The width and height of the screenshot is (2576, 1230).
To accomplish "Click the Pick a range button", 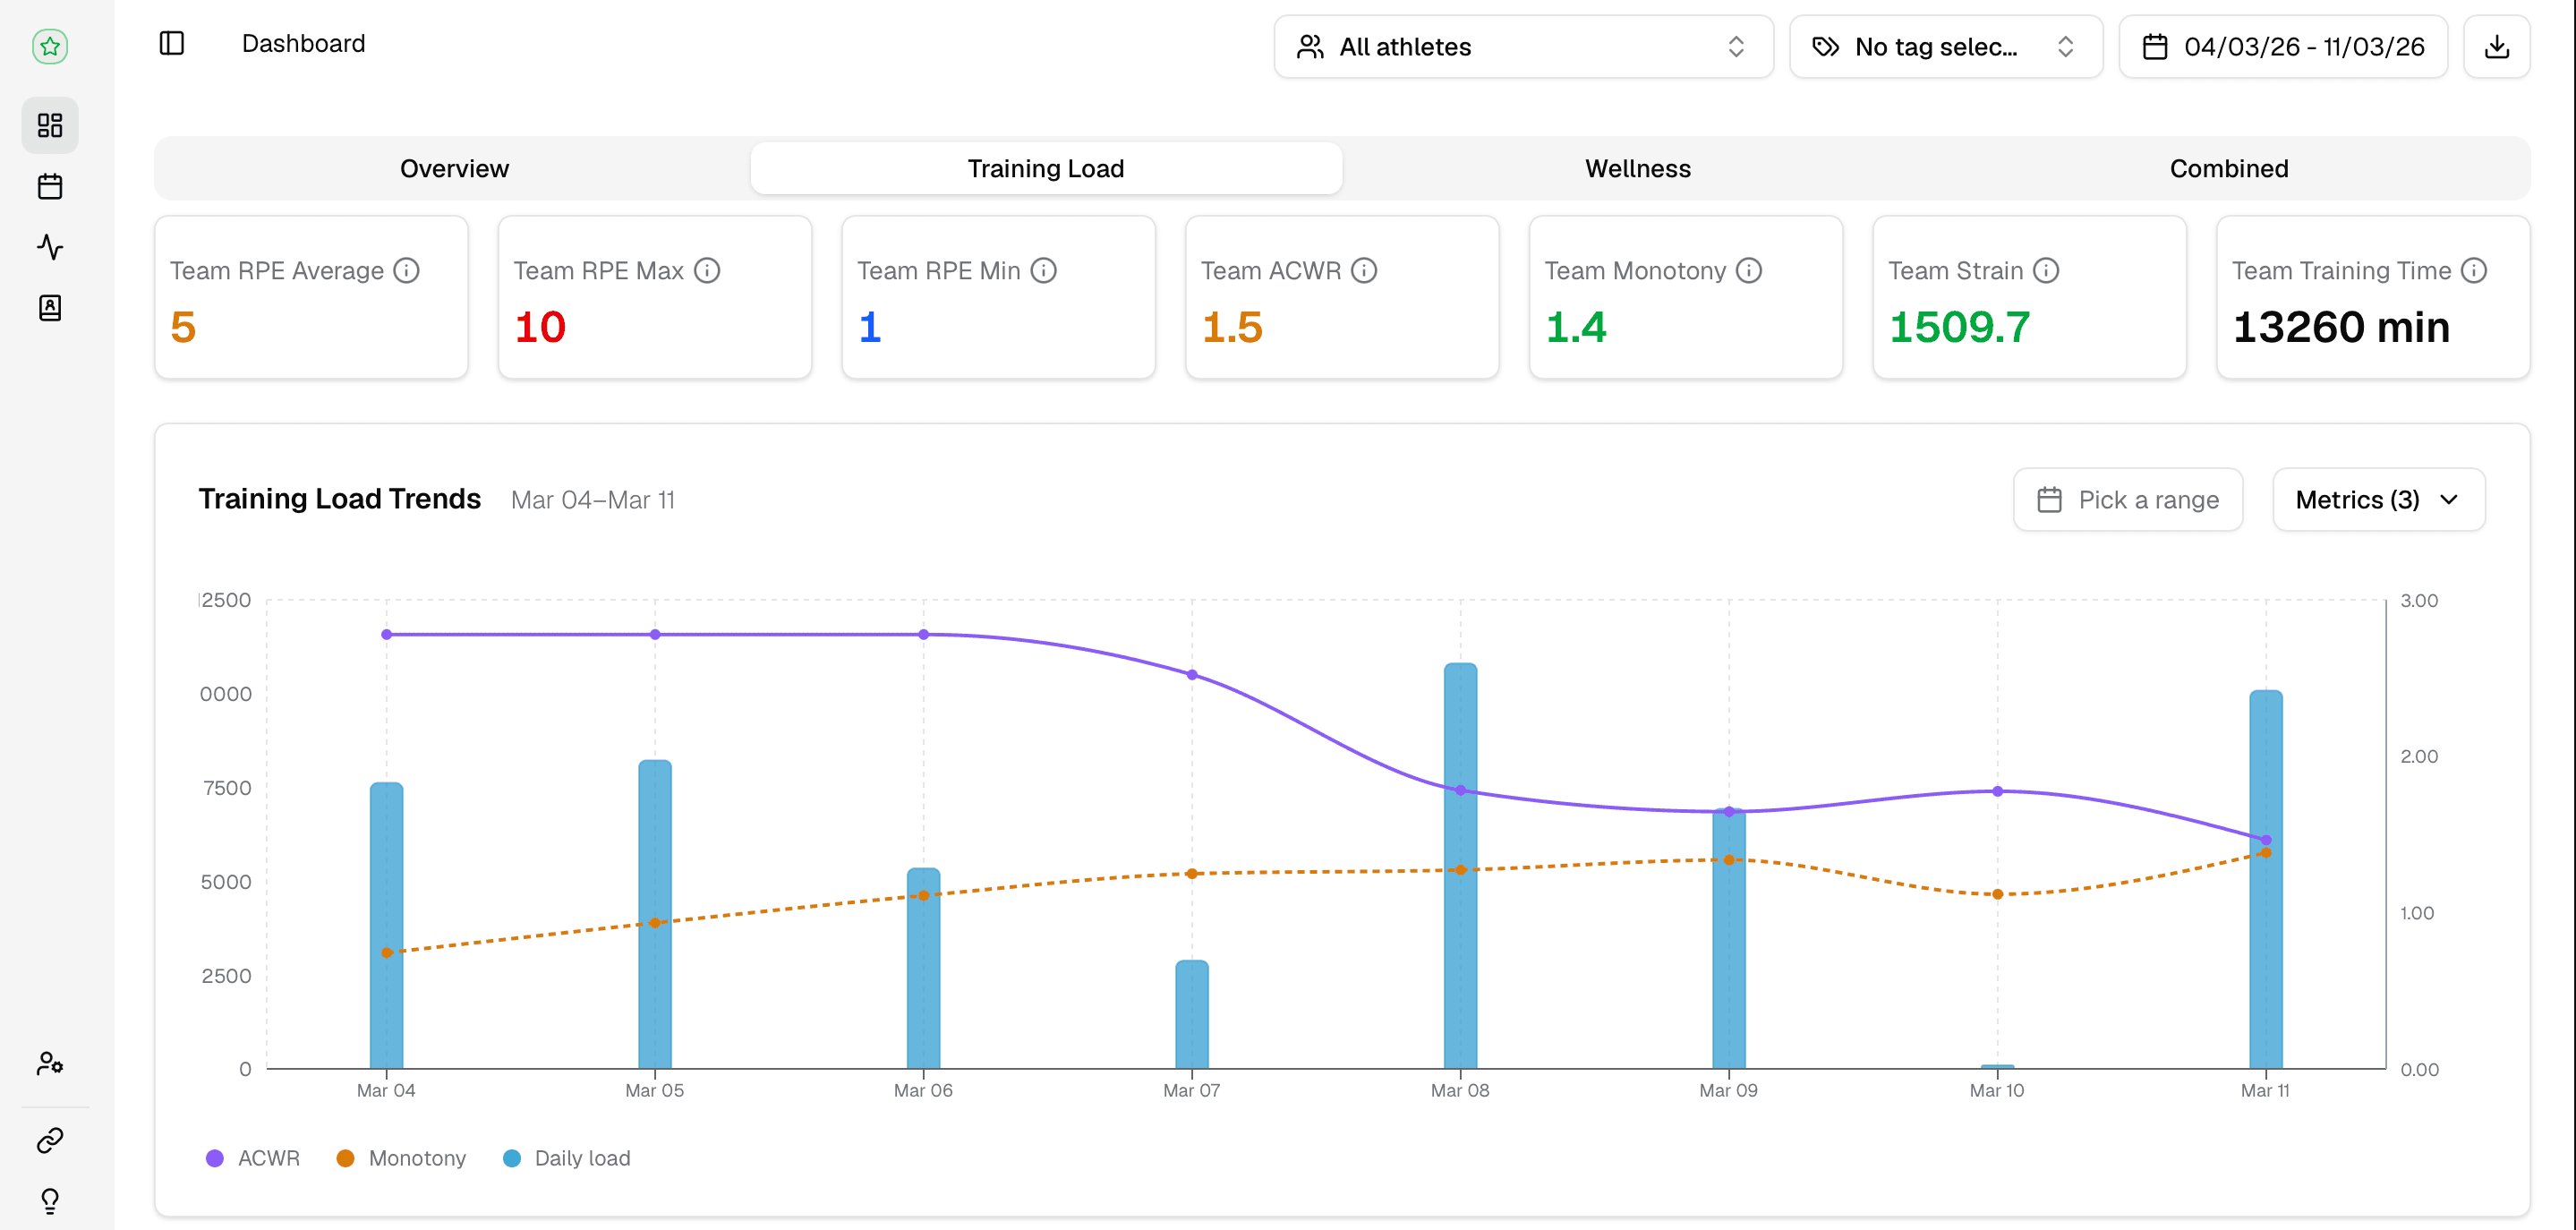I will pos(2127,500).
